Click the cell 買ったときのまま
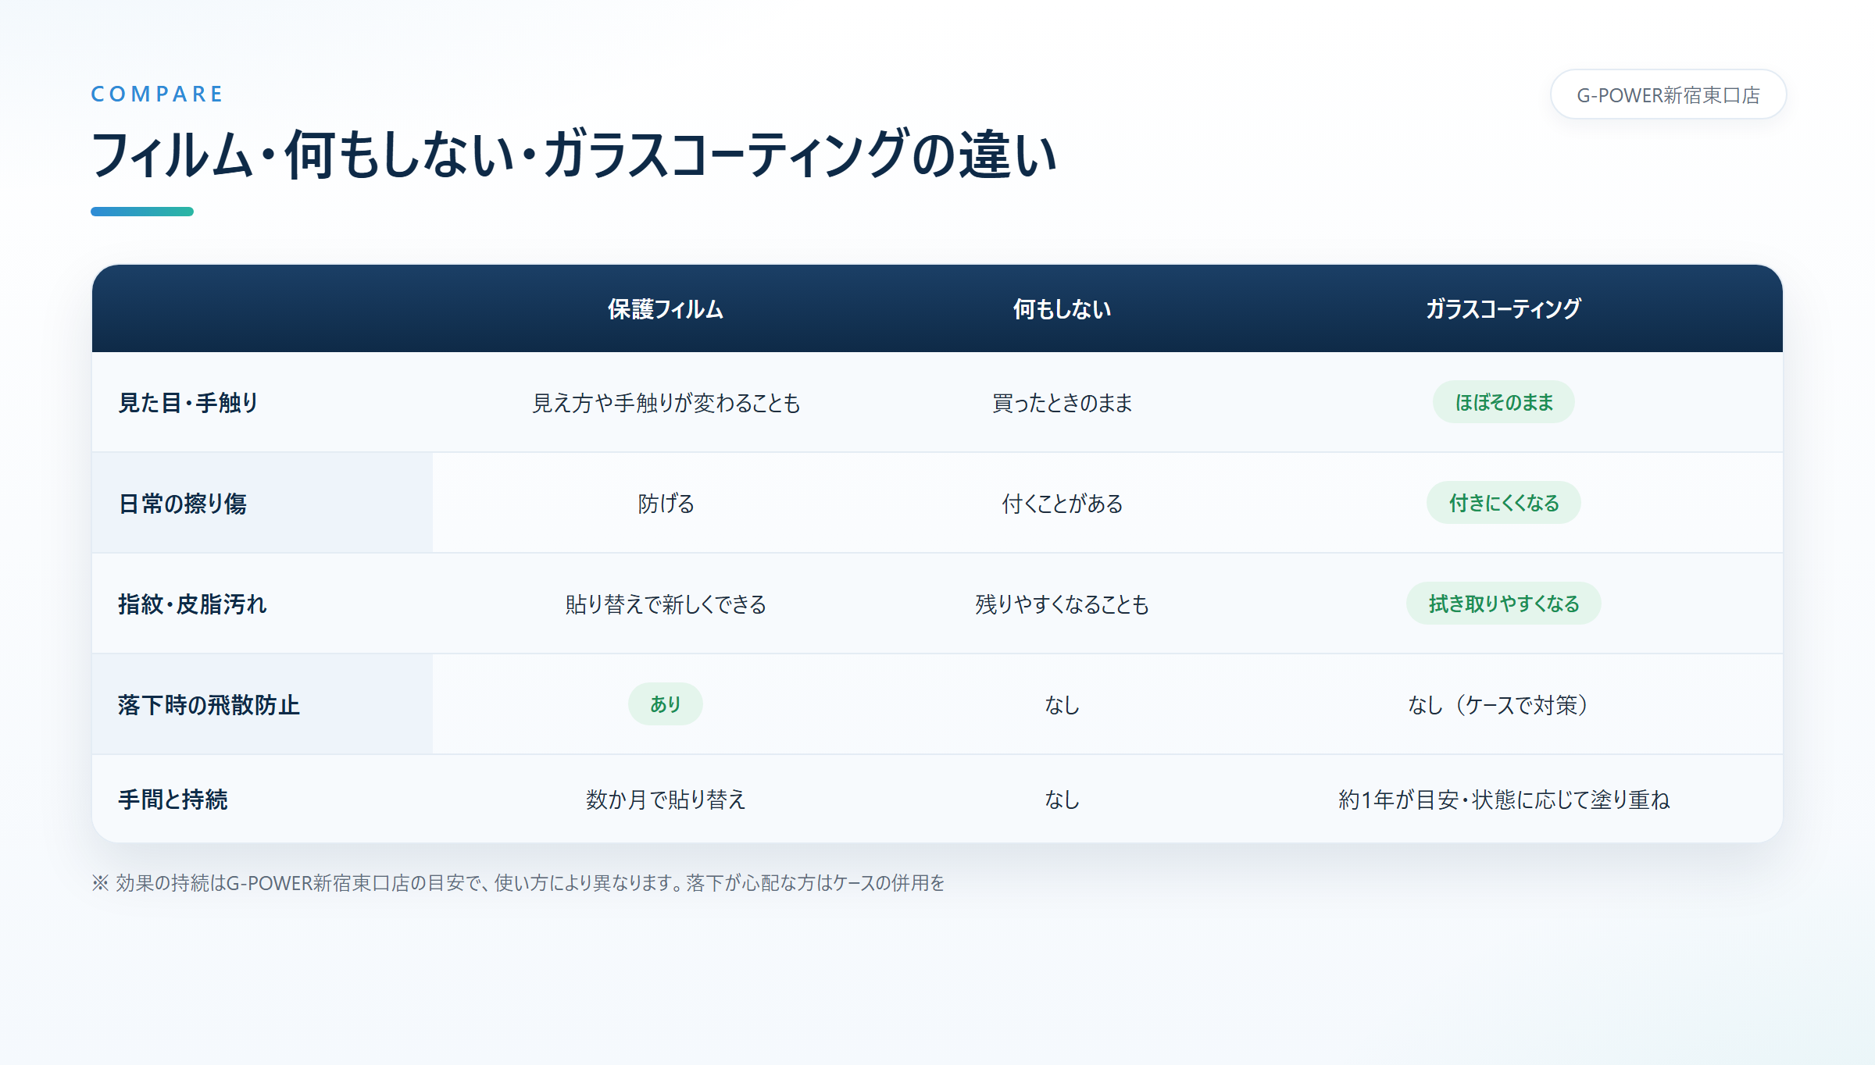This screenshot has height=1065, width=1875. pyautogui.click(x=1062, y=403)
